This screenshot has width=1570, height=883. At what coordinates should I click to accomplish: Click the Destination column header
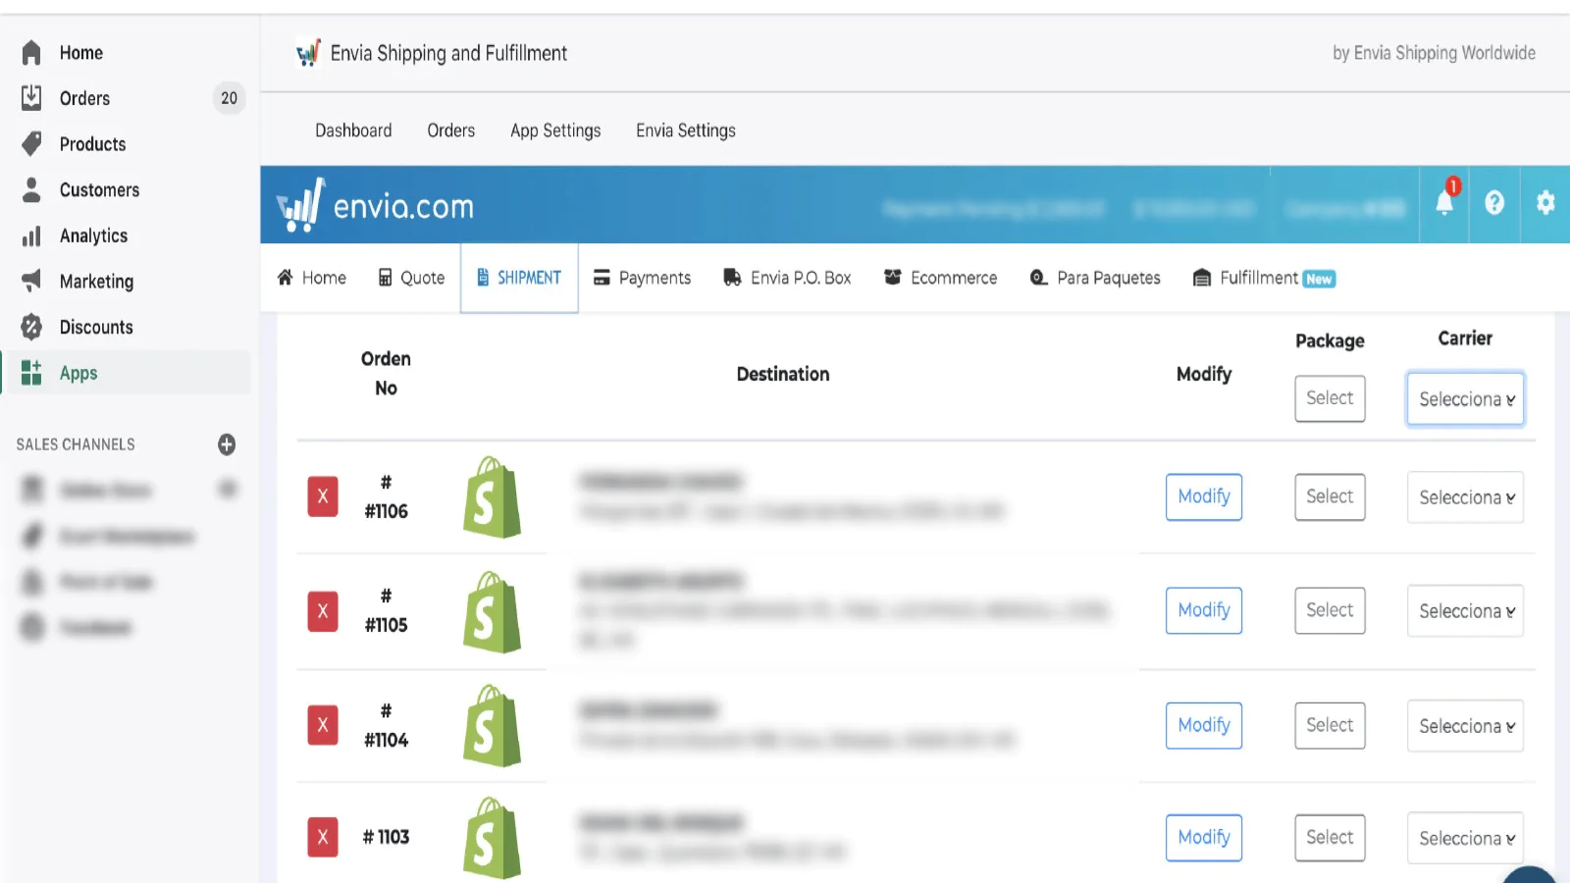pyautogui.click(x=783, y=374)
